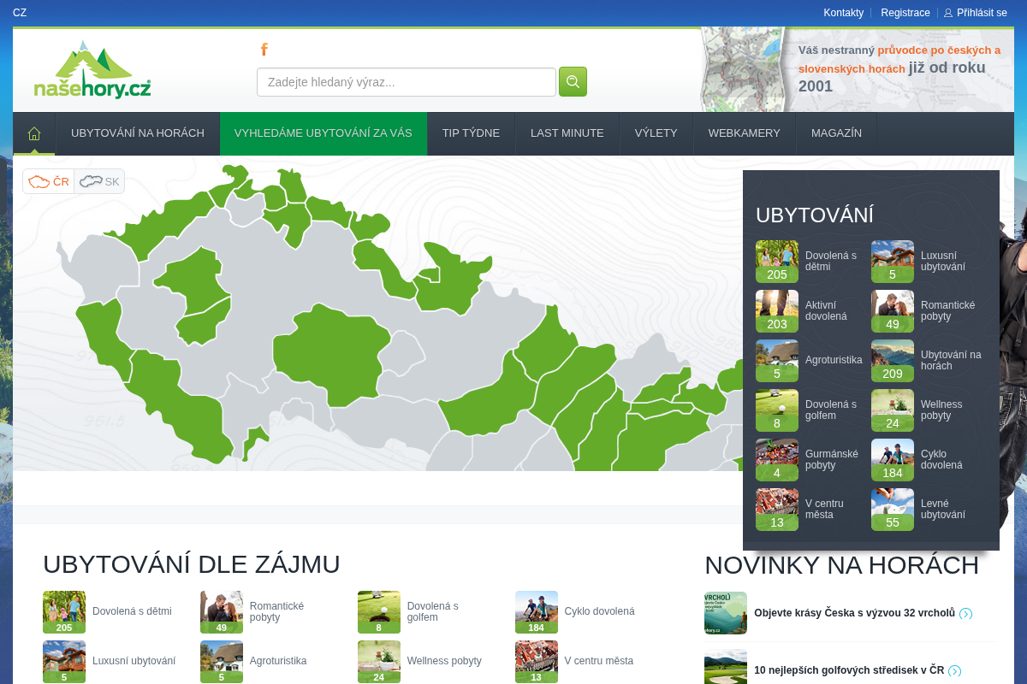
Task: Open Cyklo dovolená thumbnail under Ubytování dle zájmu
Action: click(x=537, y=612)
